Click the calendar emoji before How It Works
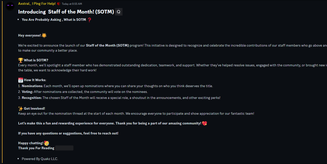The width and height of the screenshot is (327, 164). tap(21, 80)
